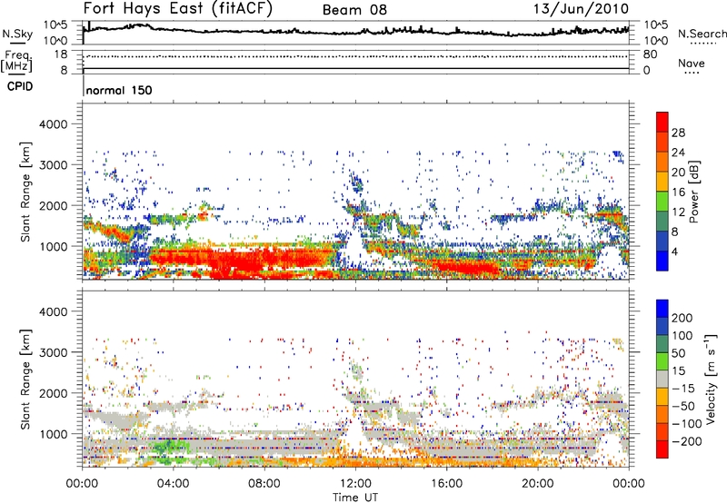Click the "N.Sky" legend label
This screenshot has width=727, height=503.
pos(17,34)
